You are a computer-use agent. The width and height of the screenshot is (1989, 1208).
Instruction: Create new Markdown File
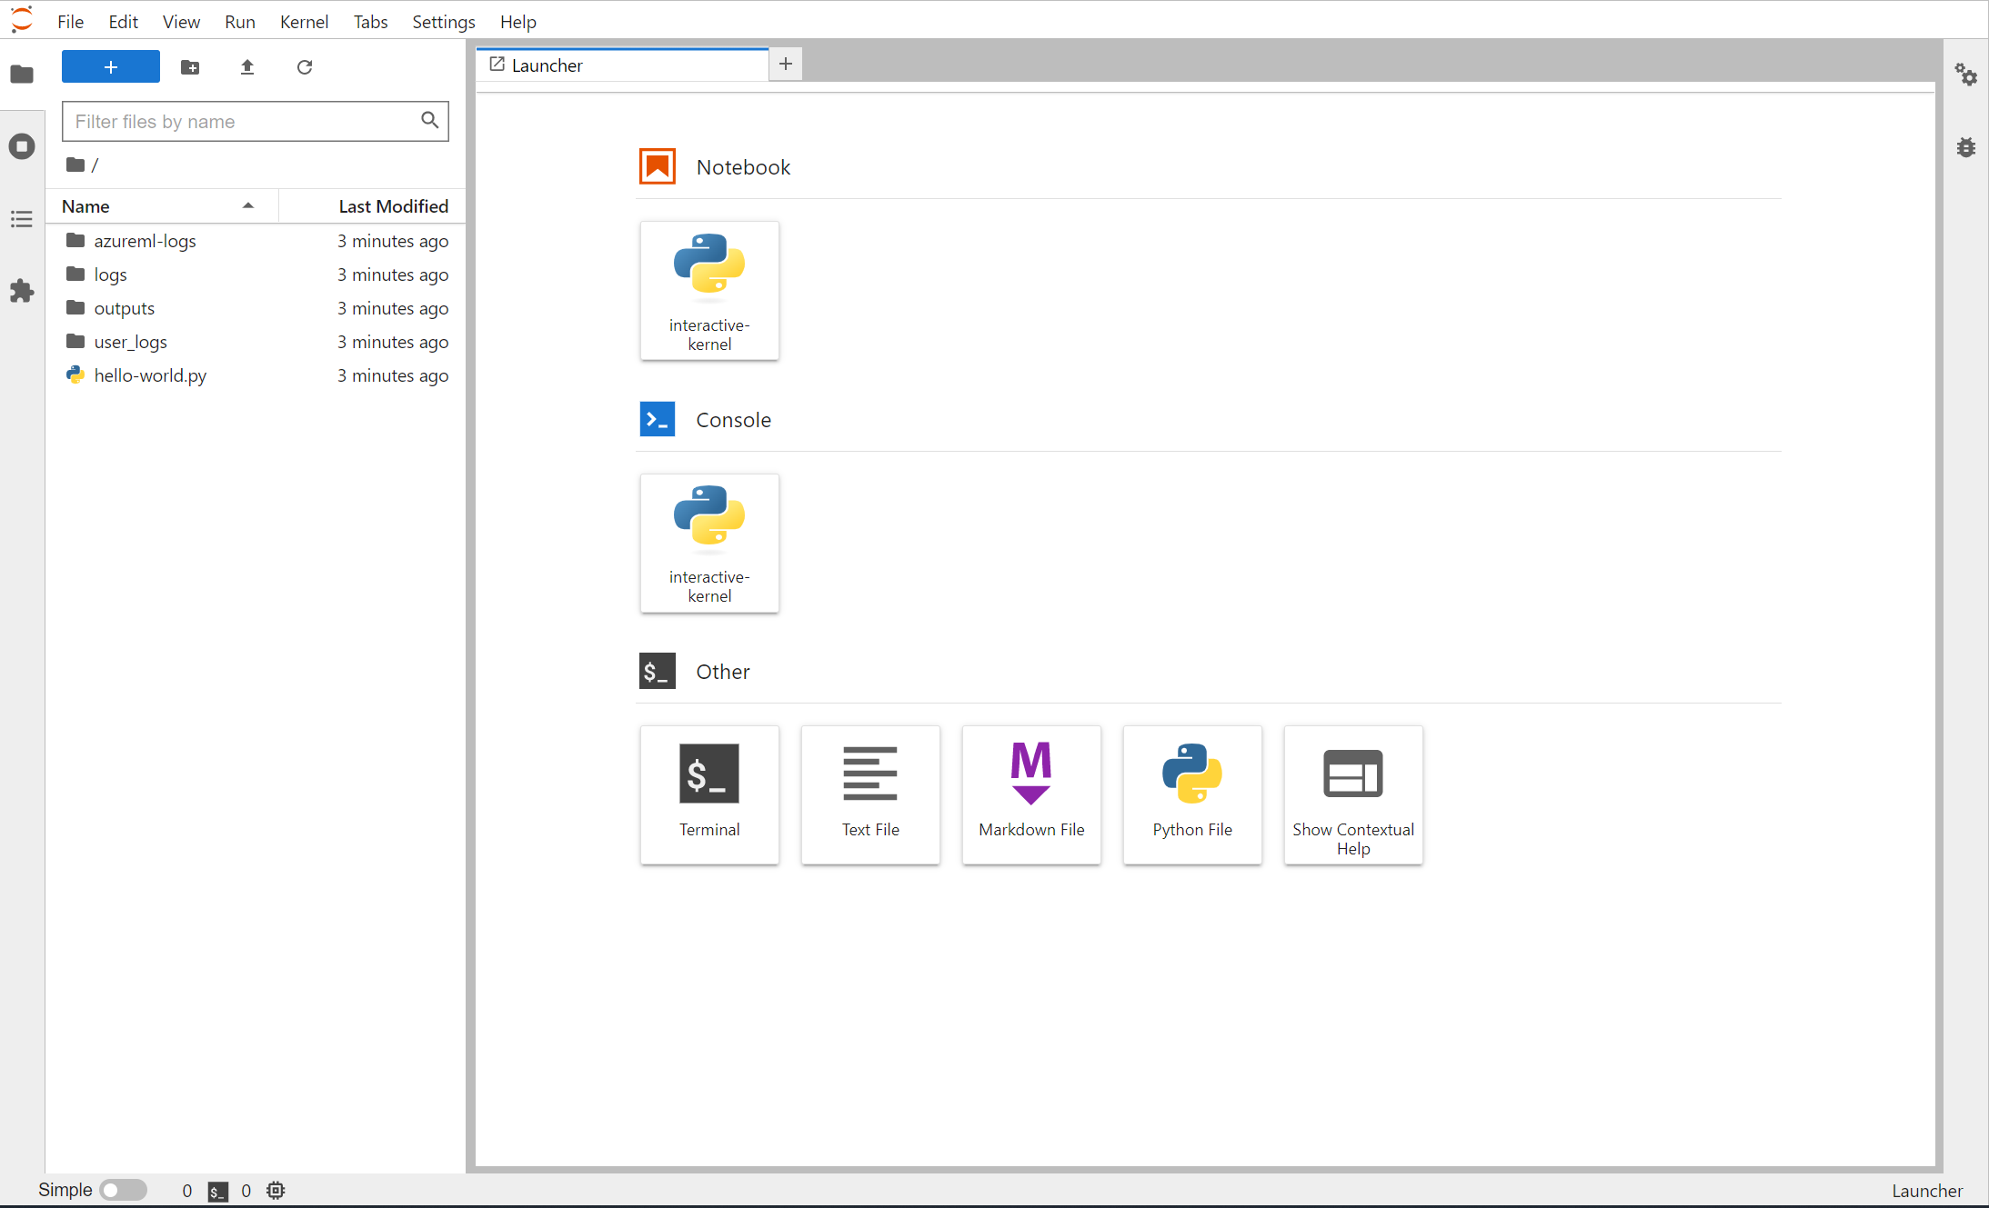1031,794
